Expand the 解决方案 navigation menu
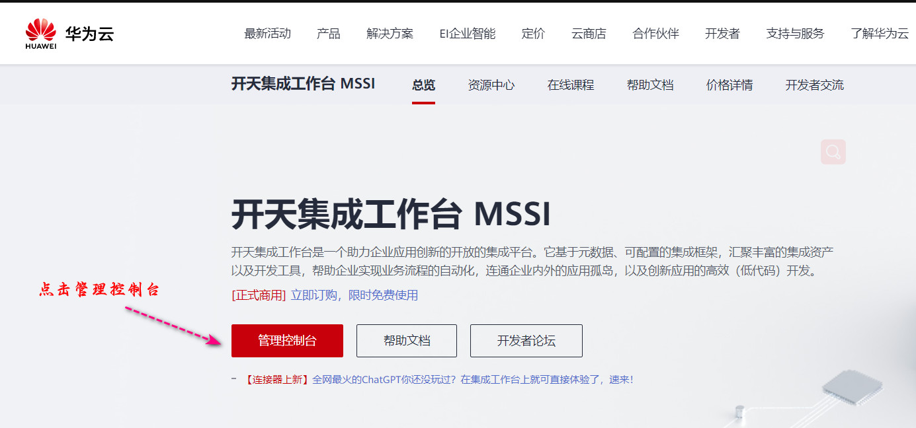The height and width of the screenshot is (428, 916). point(390,34)
